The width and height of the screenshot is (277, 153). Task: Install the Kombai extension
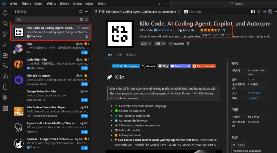point(84,148)
